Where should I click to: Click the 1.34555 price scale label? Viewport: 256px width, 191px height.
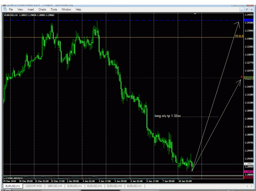249,15
